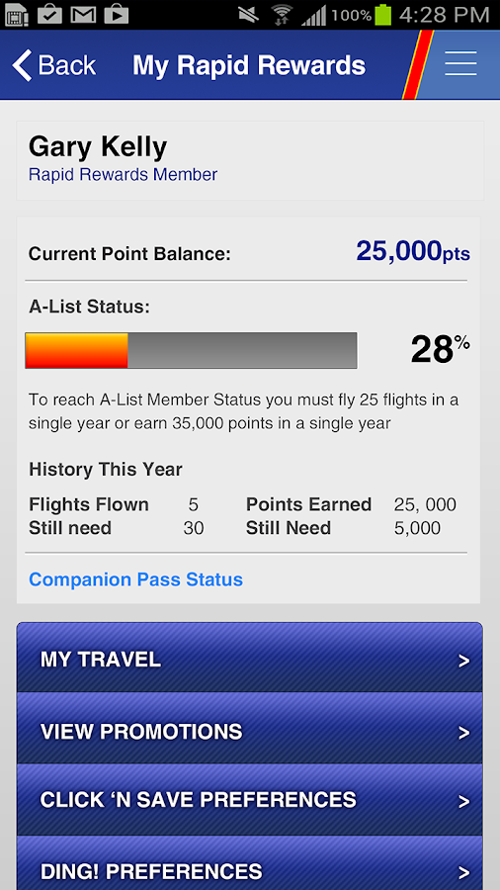Tap the A-List Status progress bar
The height and width of the screenshot is (890, 500).
click(191, 350)
